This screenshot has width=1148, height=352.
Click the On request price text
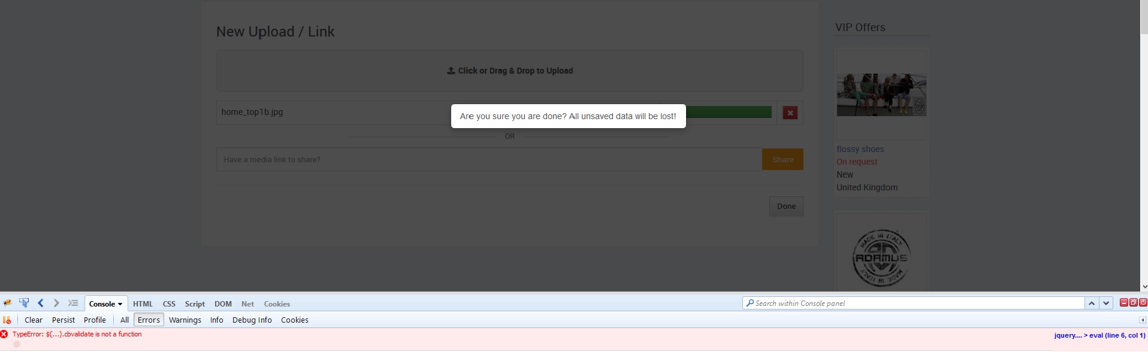click(x=857, y=162)
